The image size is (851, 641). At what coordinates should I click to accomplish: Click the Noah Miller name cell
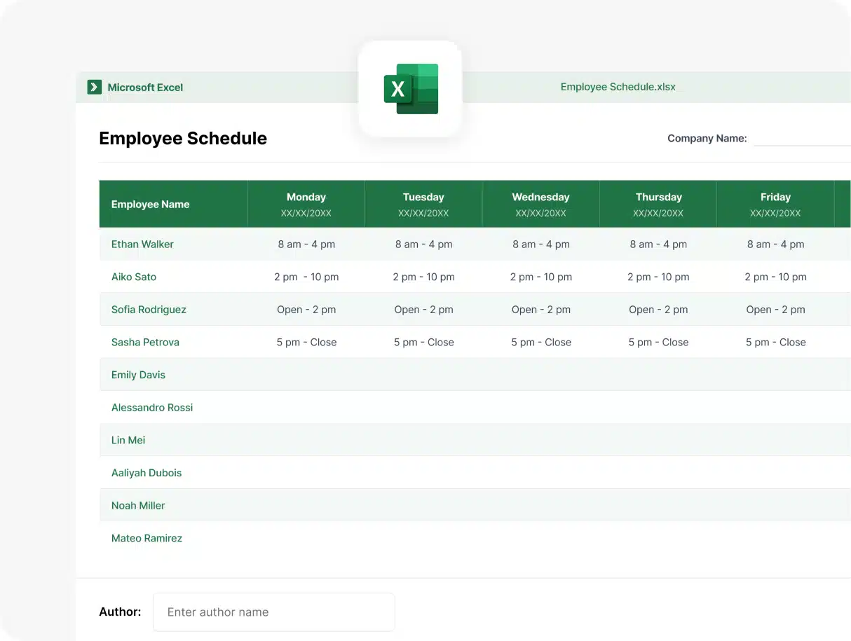click(138, 506)
